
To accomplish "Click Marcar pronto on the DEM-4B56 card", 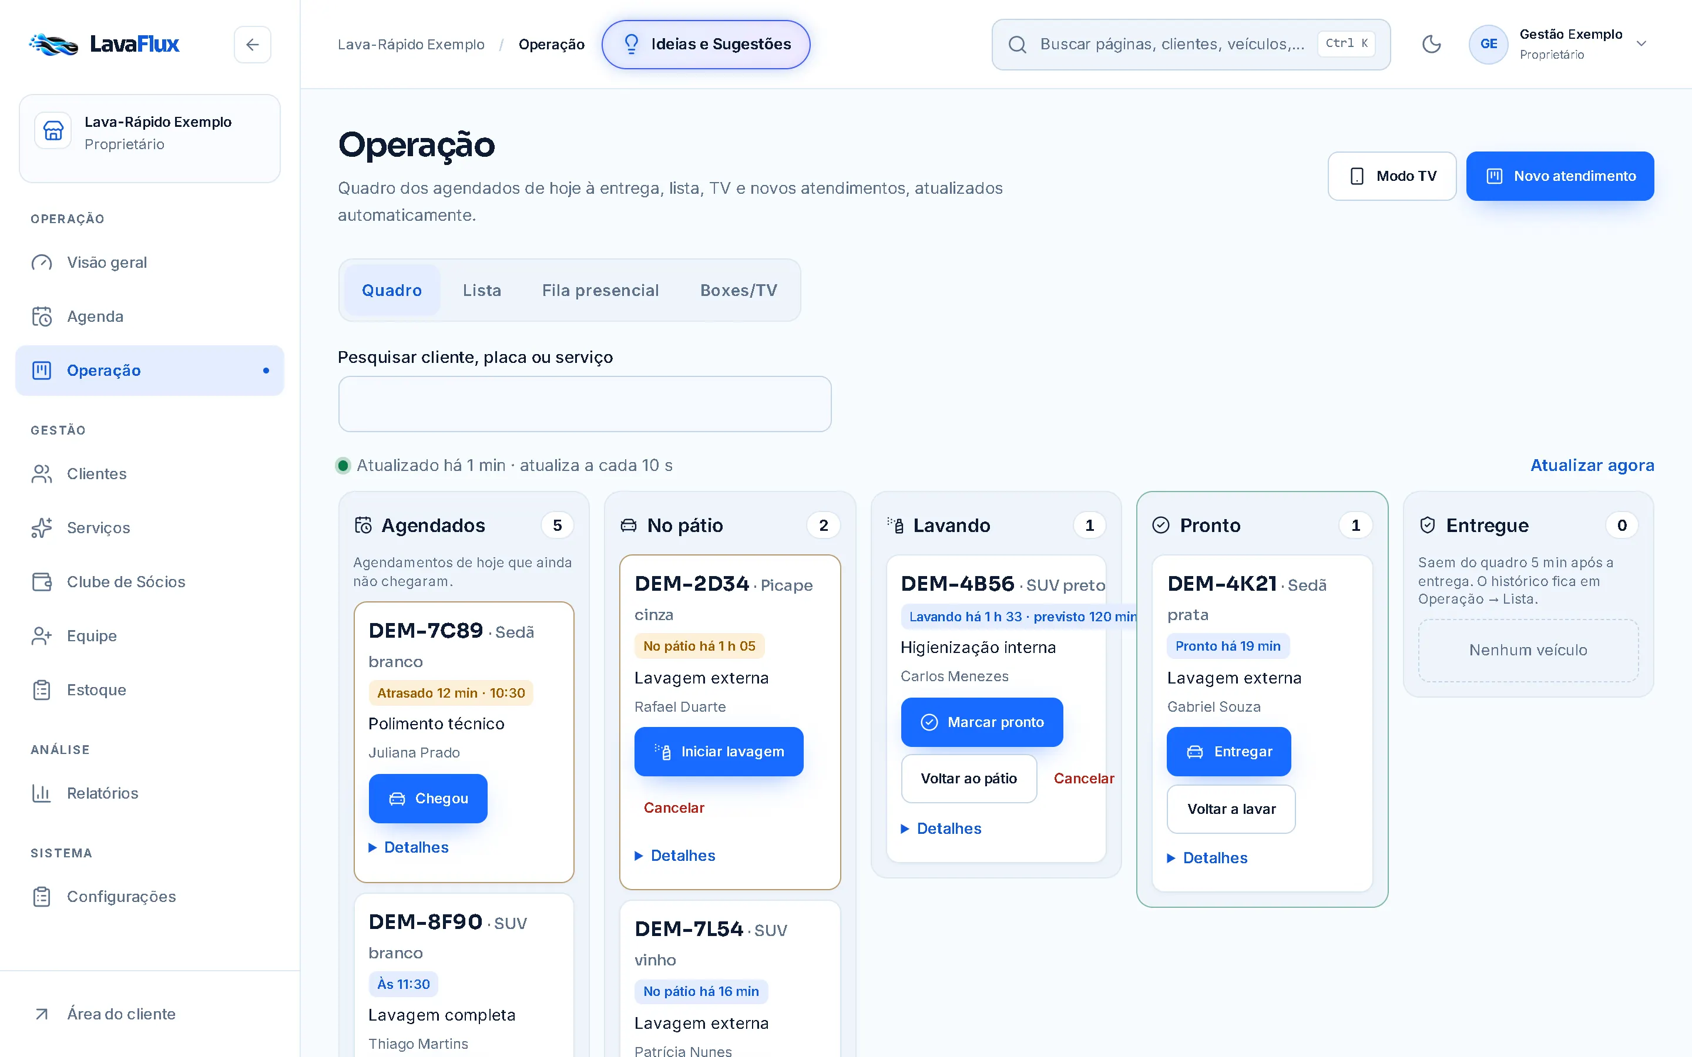I will coord(982,722).
